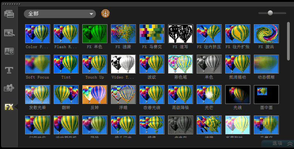Click the 全部 text in category box
This screenshot has width=294, height=149.
[x=33, y=13]
